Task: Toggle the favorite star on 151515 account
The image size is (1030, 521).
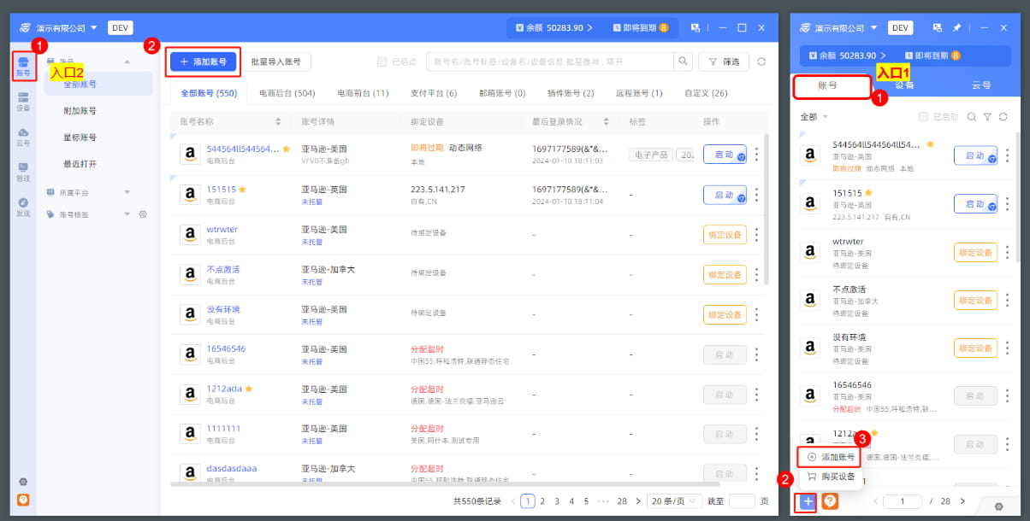Action: pos(242,189)
